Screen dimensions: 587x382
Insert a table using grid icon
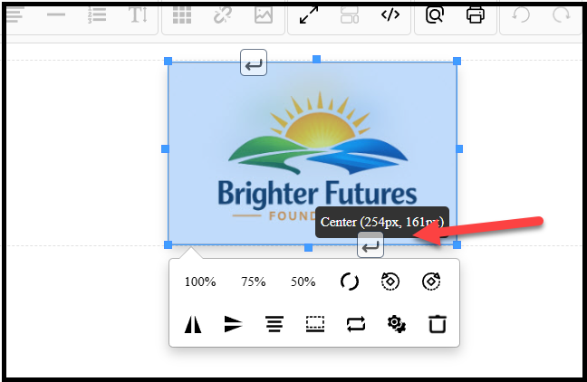click(182, 15)
